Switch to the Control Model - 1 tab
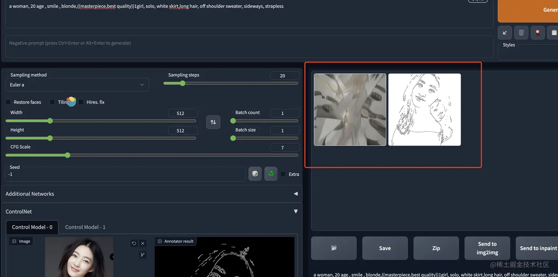The width and height of the screenshot is (558, 277). point(85,227)
